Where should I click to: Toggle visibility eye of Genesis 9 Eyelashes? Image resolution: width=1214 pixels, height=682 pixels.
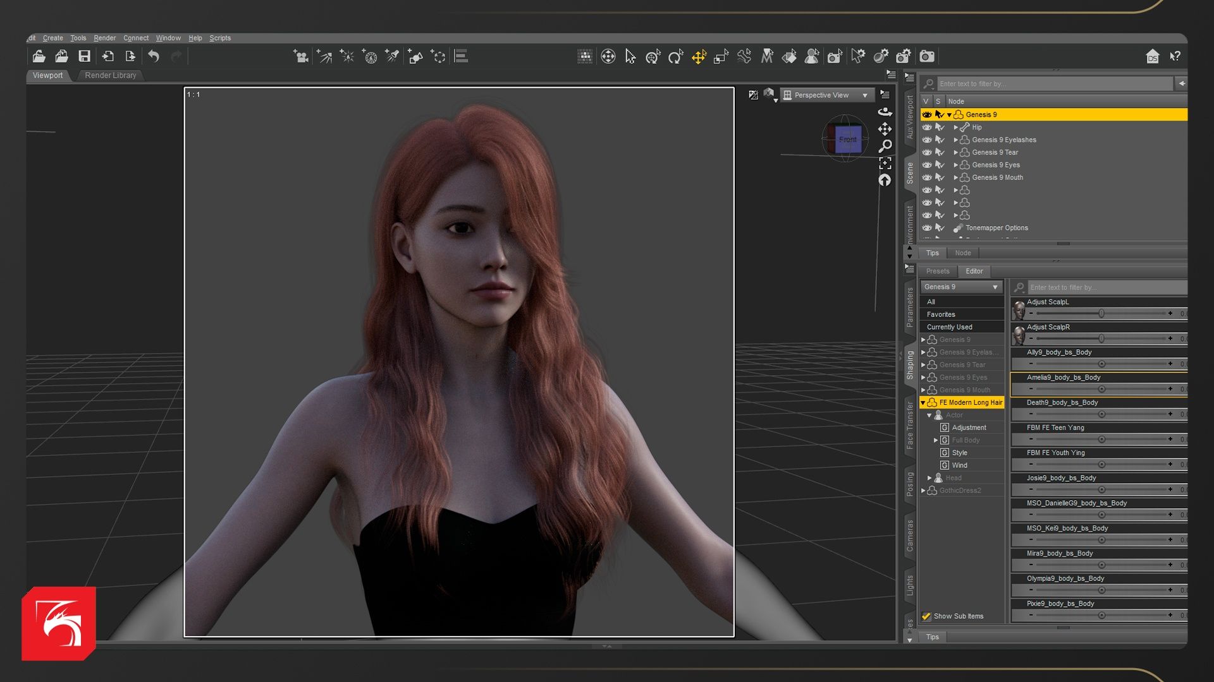(927, 140)
